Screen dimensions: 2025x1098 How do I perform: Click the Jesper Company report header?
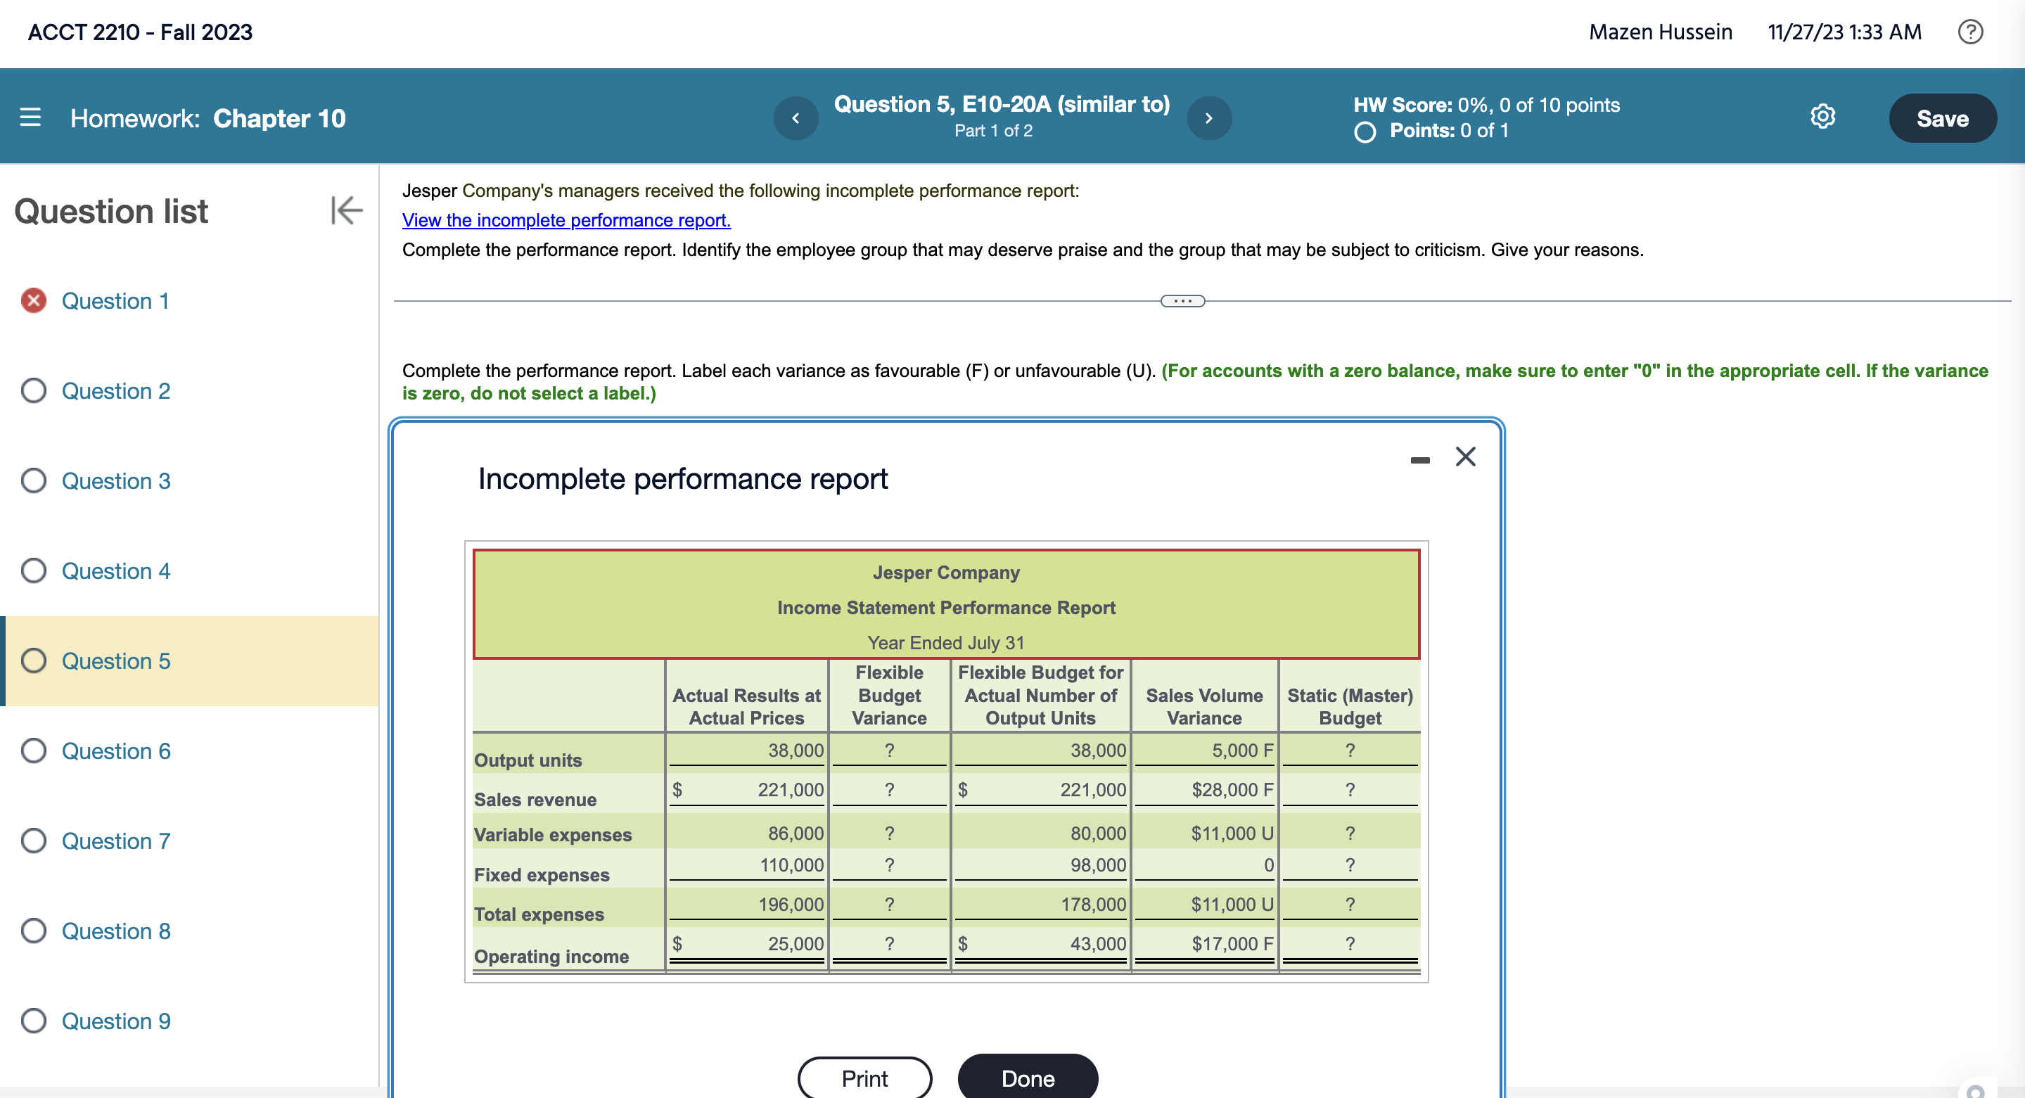946,573
